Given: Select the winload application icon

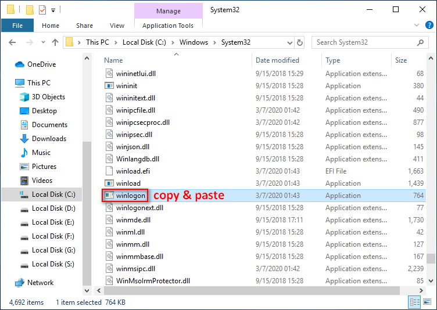Looking at the screenshot, I should point(109,183).
